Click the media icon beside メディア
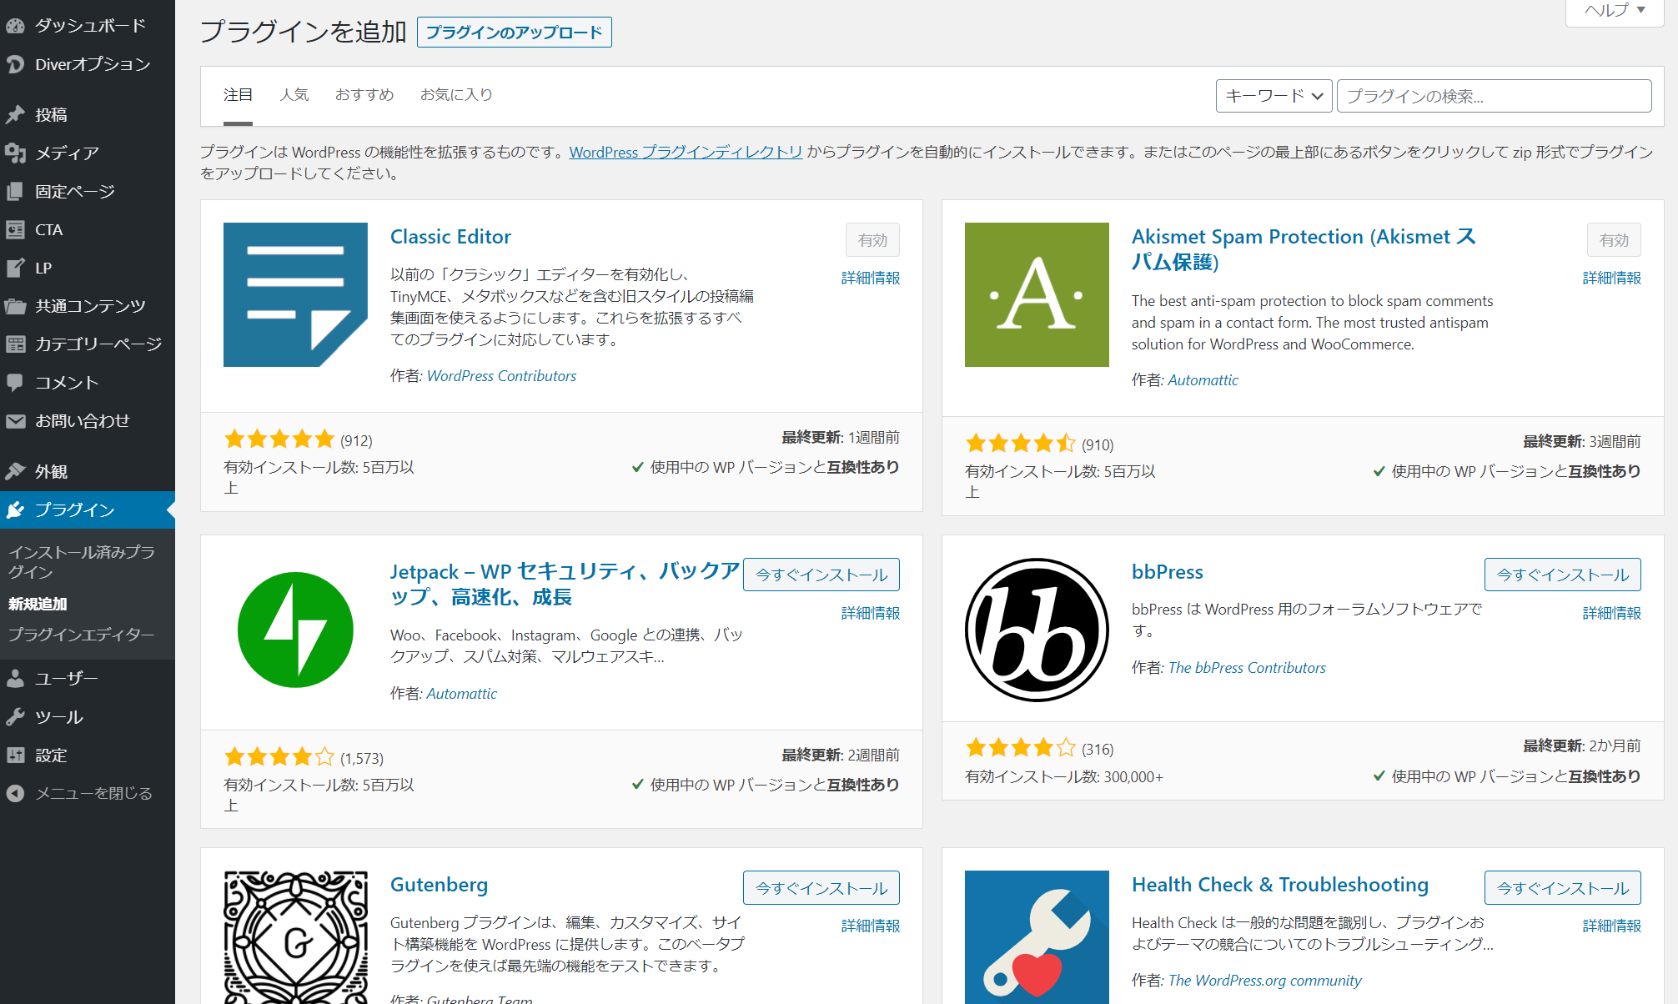1678x1004 pixels. tap(15, 153)
